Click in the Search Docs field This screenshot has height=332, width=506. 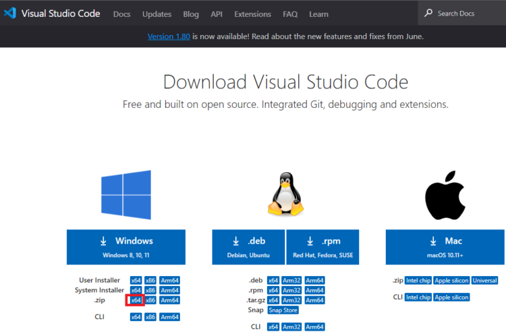click(461, 13)
